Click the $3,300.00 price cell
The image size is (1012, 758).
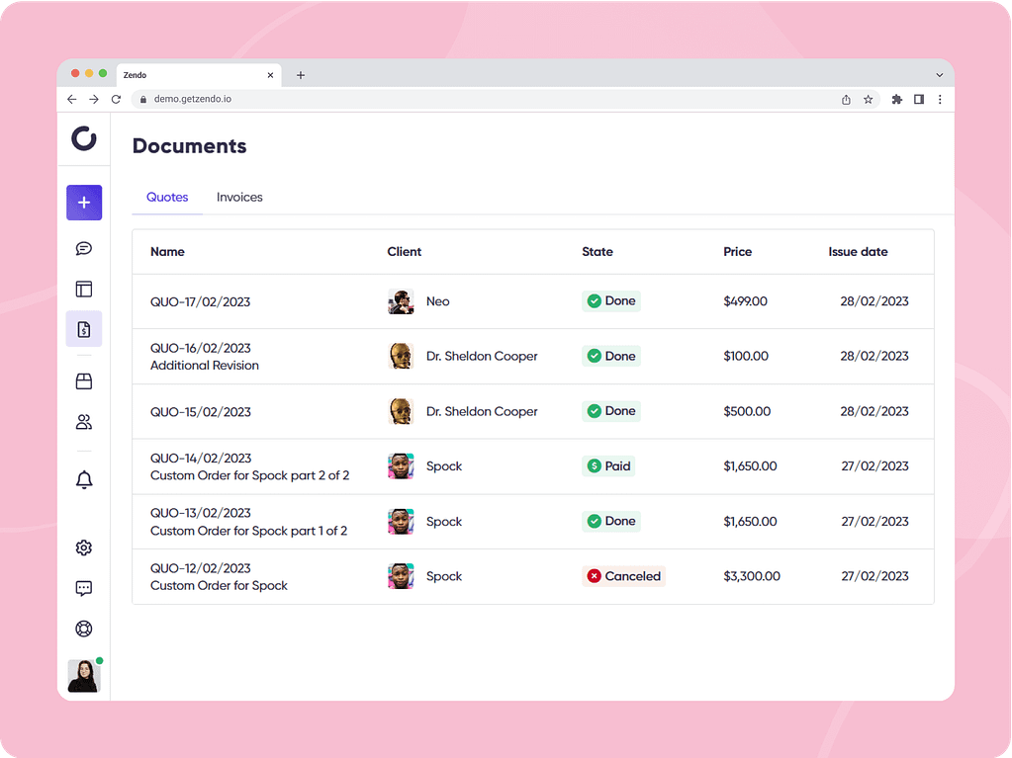751,576
